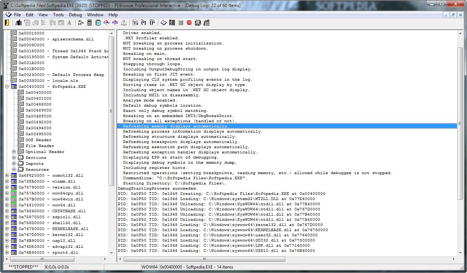Screen dimensions: 467x273
Task: Click the debug log horizontal scrollbar
Action: tap(287, 259)
